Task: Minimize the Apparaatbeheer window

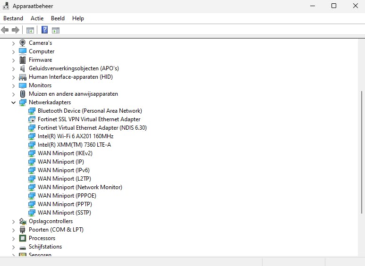Action: [313, 6]
